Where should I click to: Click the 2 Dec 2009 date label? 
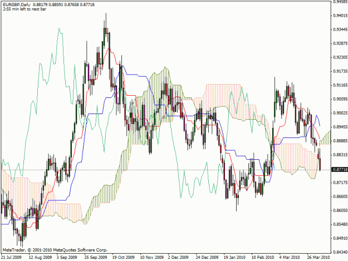[178, 258]
